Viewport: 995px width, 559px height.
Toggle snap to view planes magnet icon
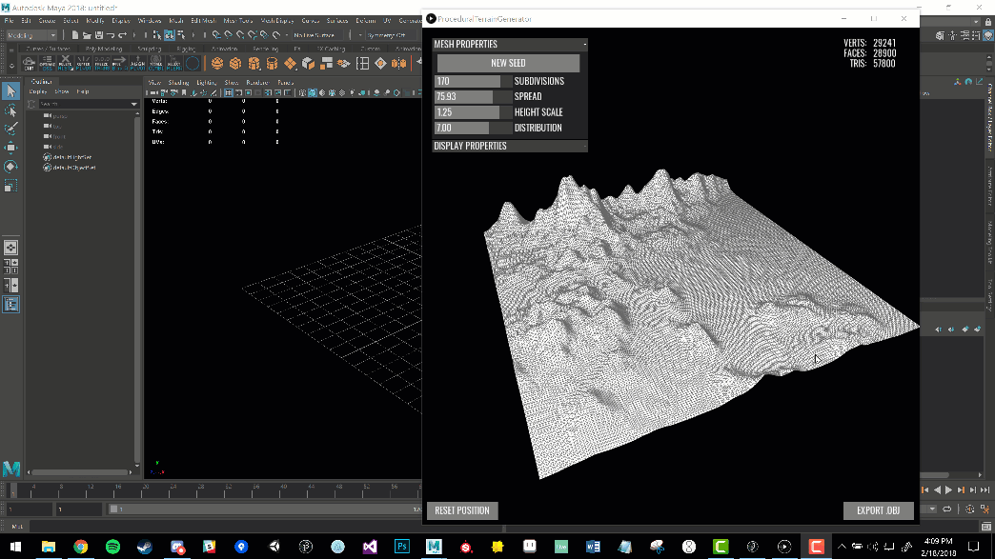click(x=265, y=35)
